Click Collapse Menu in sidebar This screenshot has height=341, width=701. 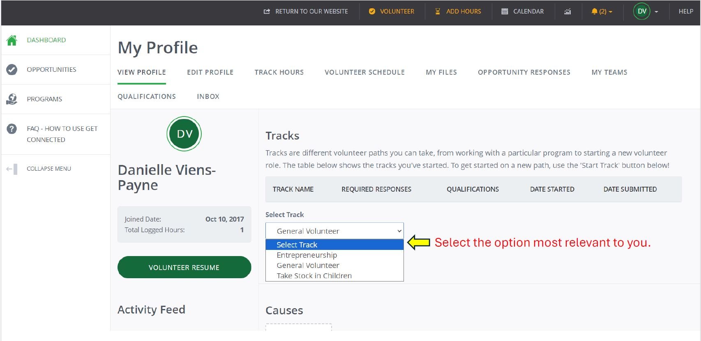pyautogui.click(x=49, y=169)
